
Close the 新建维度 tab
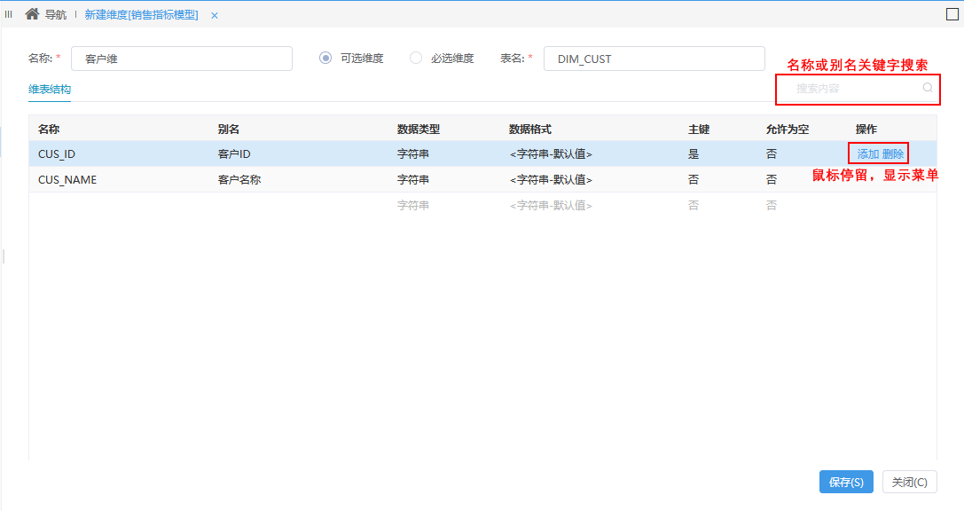215,15
